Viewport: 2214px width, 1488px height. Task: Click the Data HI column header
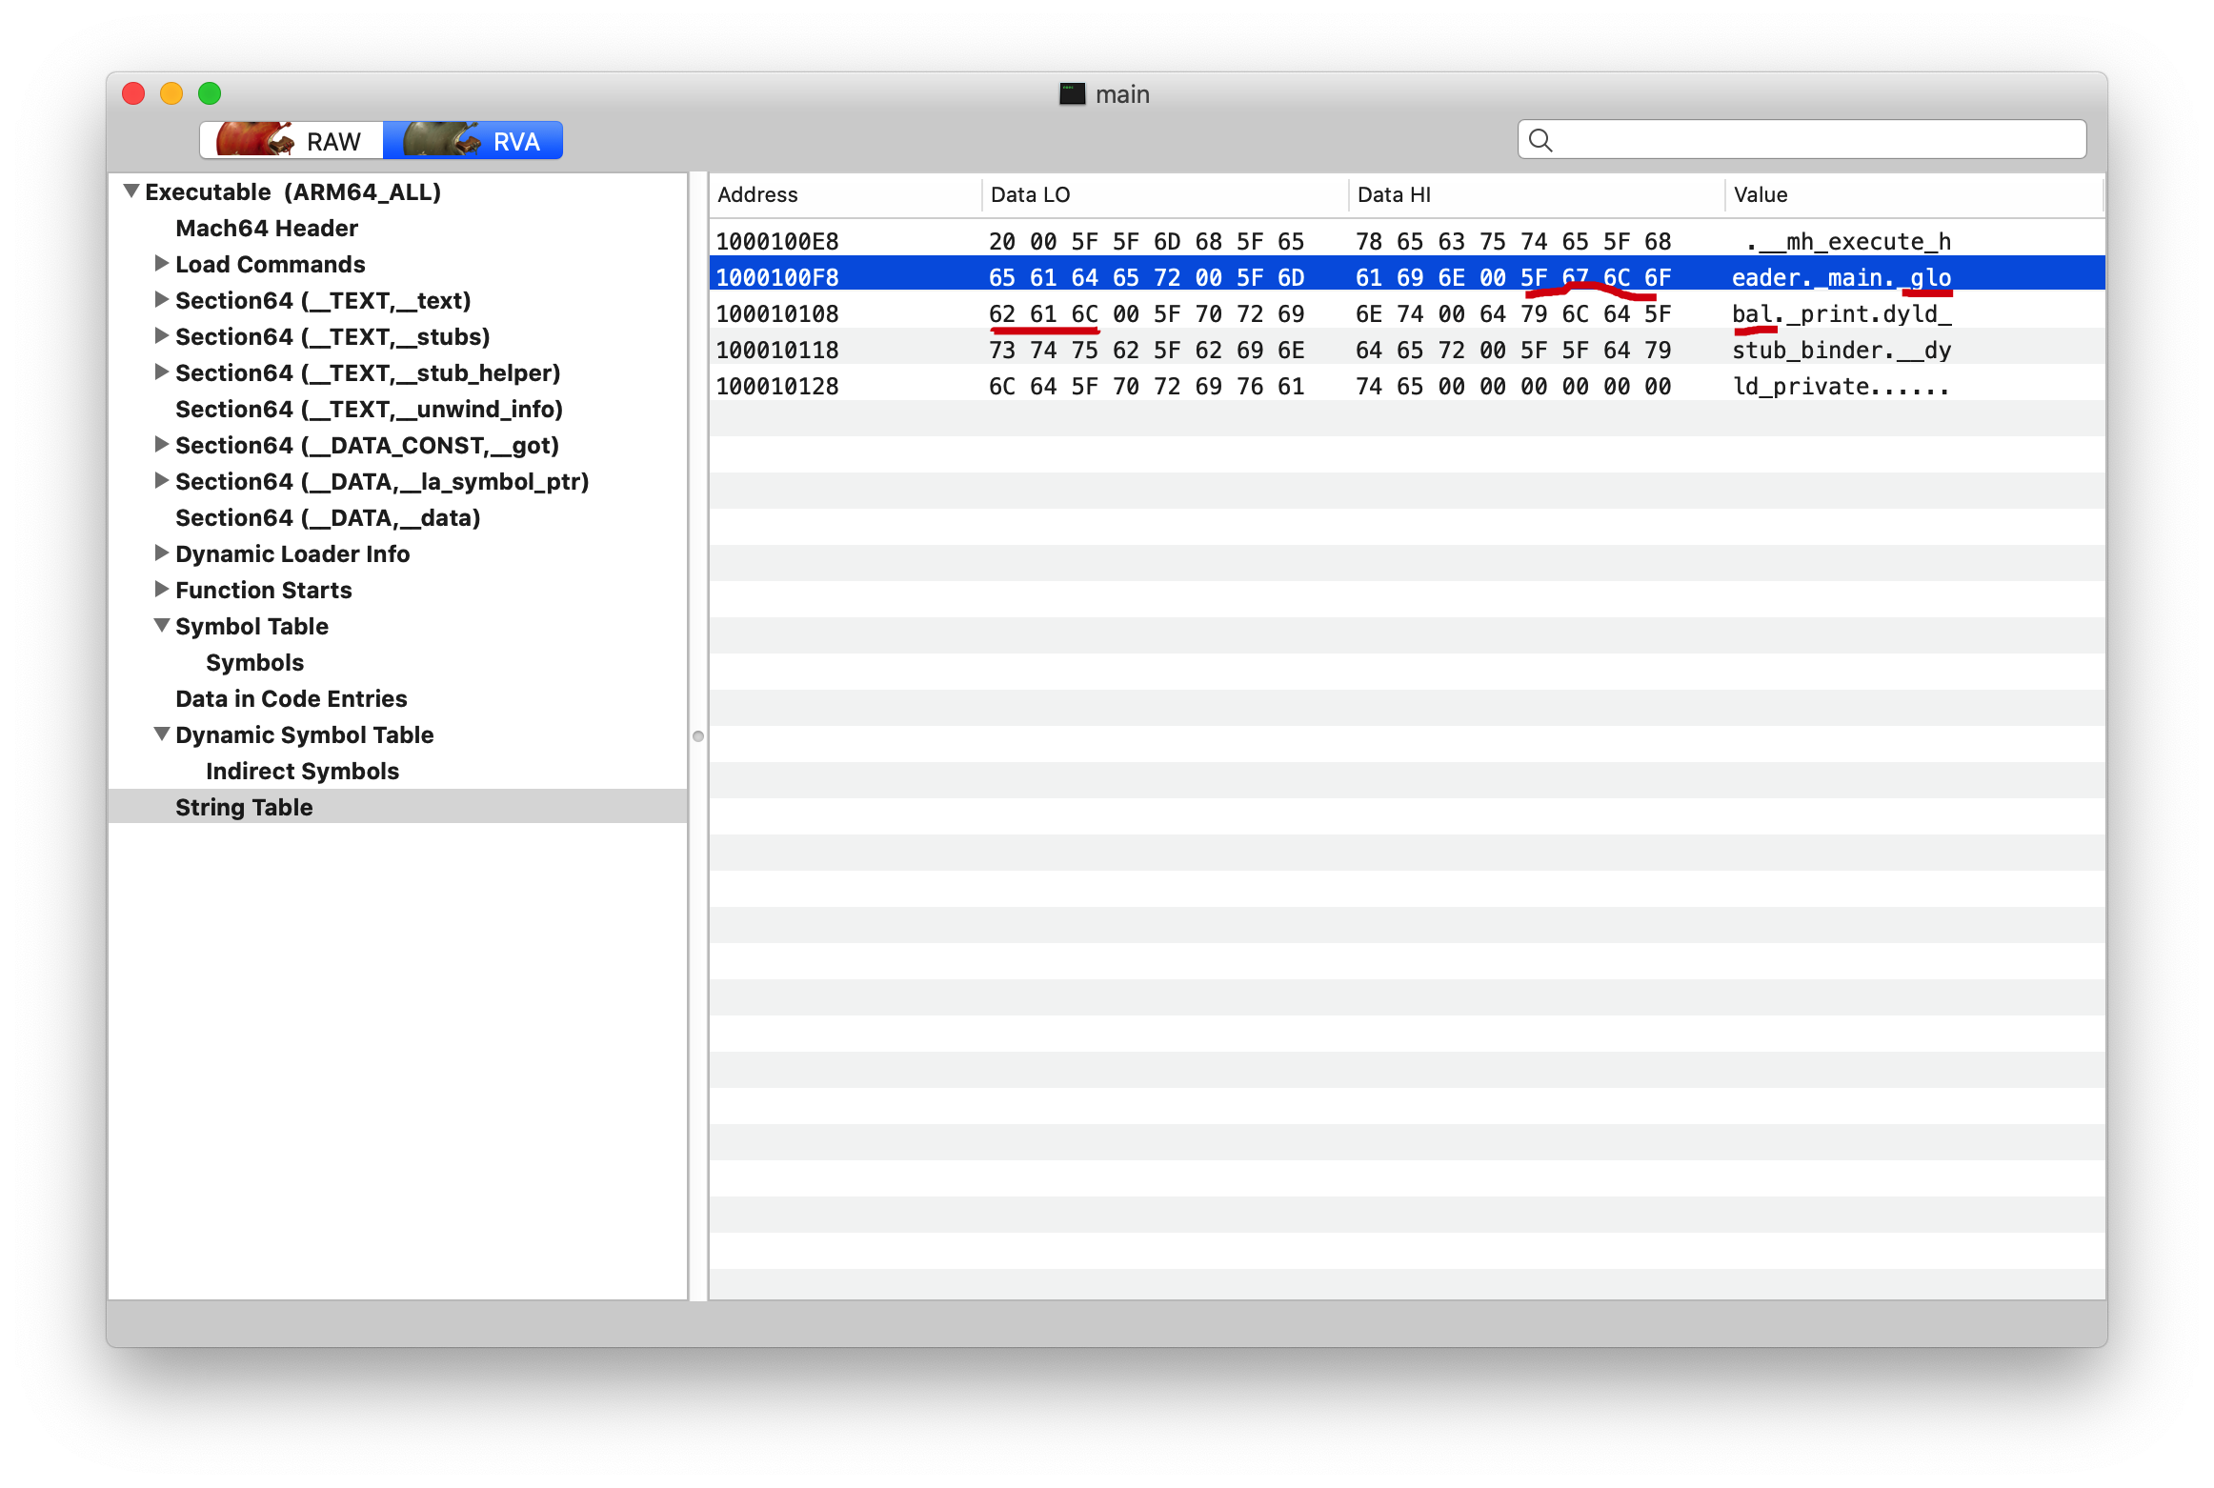tap(1536, 194)
